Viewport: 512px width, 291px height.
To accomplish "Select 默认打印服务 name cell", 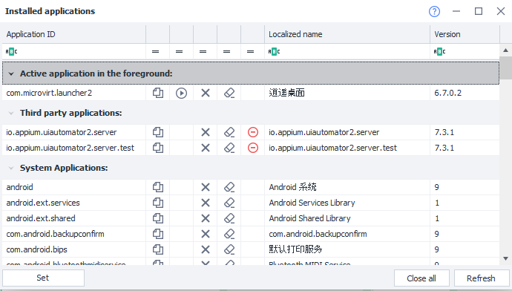I will pos(347,249).
